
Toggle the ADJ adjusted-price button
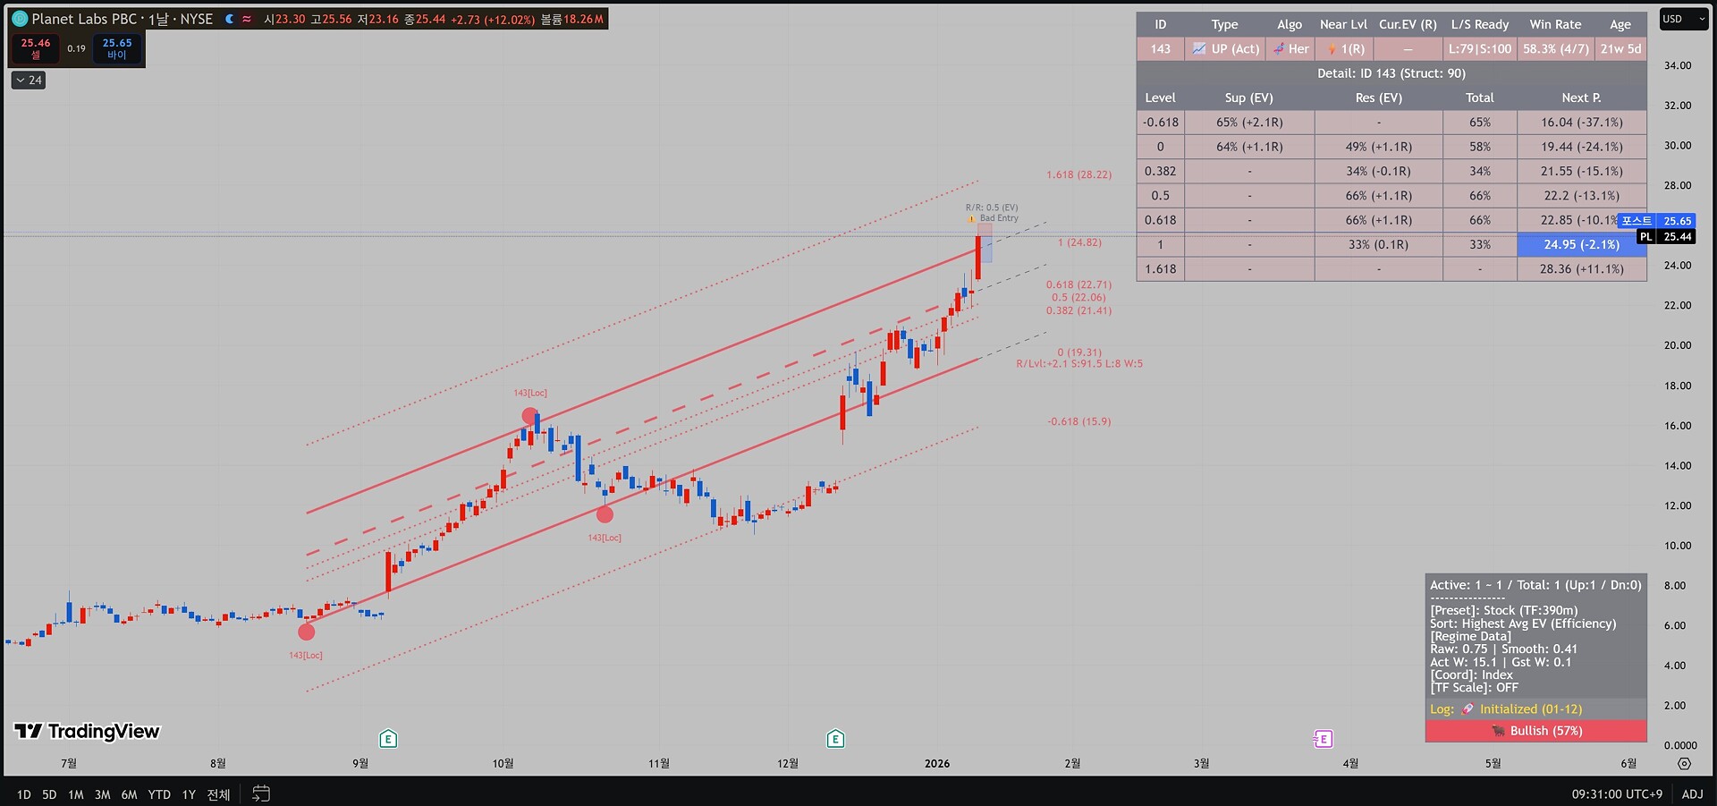point(1692,794)
